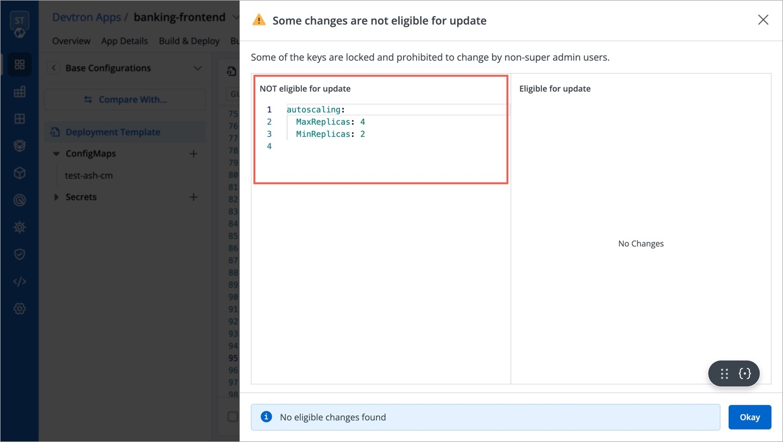Open the Base Configurations dropdown arrow
783x442 pixels.
[197, 68]
